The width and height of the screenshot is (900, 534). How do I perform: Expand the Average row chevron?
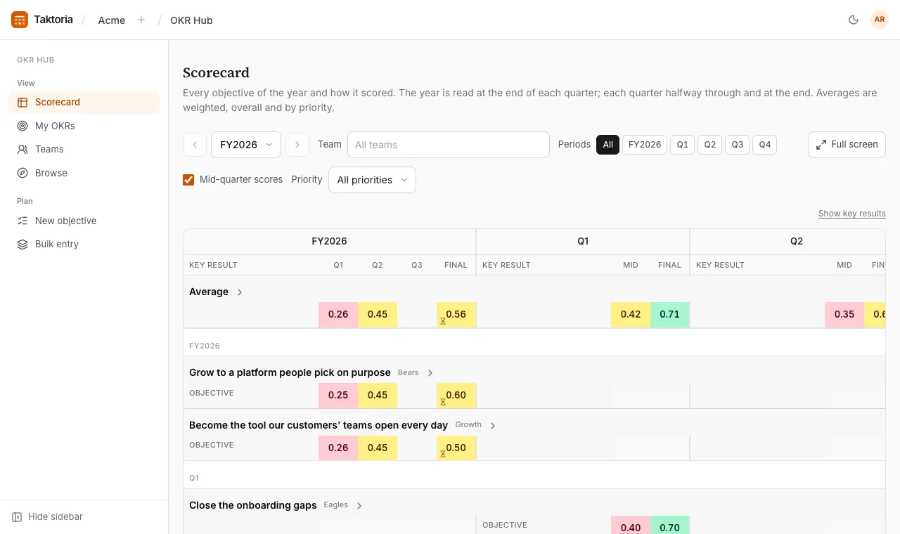pyautogui.click(x=240, y=292)
